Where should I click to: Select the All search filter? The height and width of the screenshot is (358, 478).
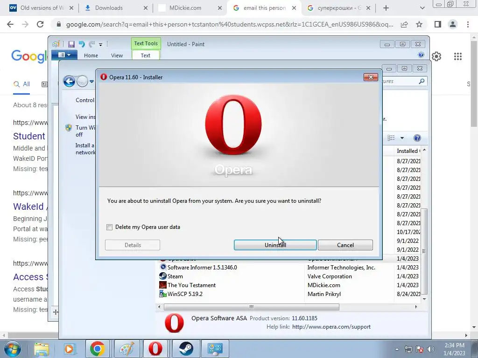click(x=21, y=84)
